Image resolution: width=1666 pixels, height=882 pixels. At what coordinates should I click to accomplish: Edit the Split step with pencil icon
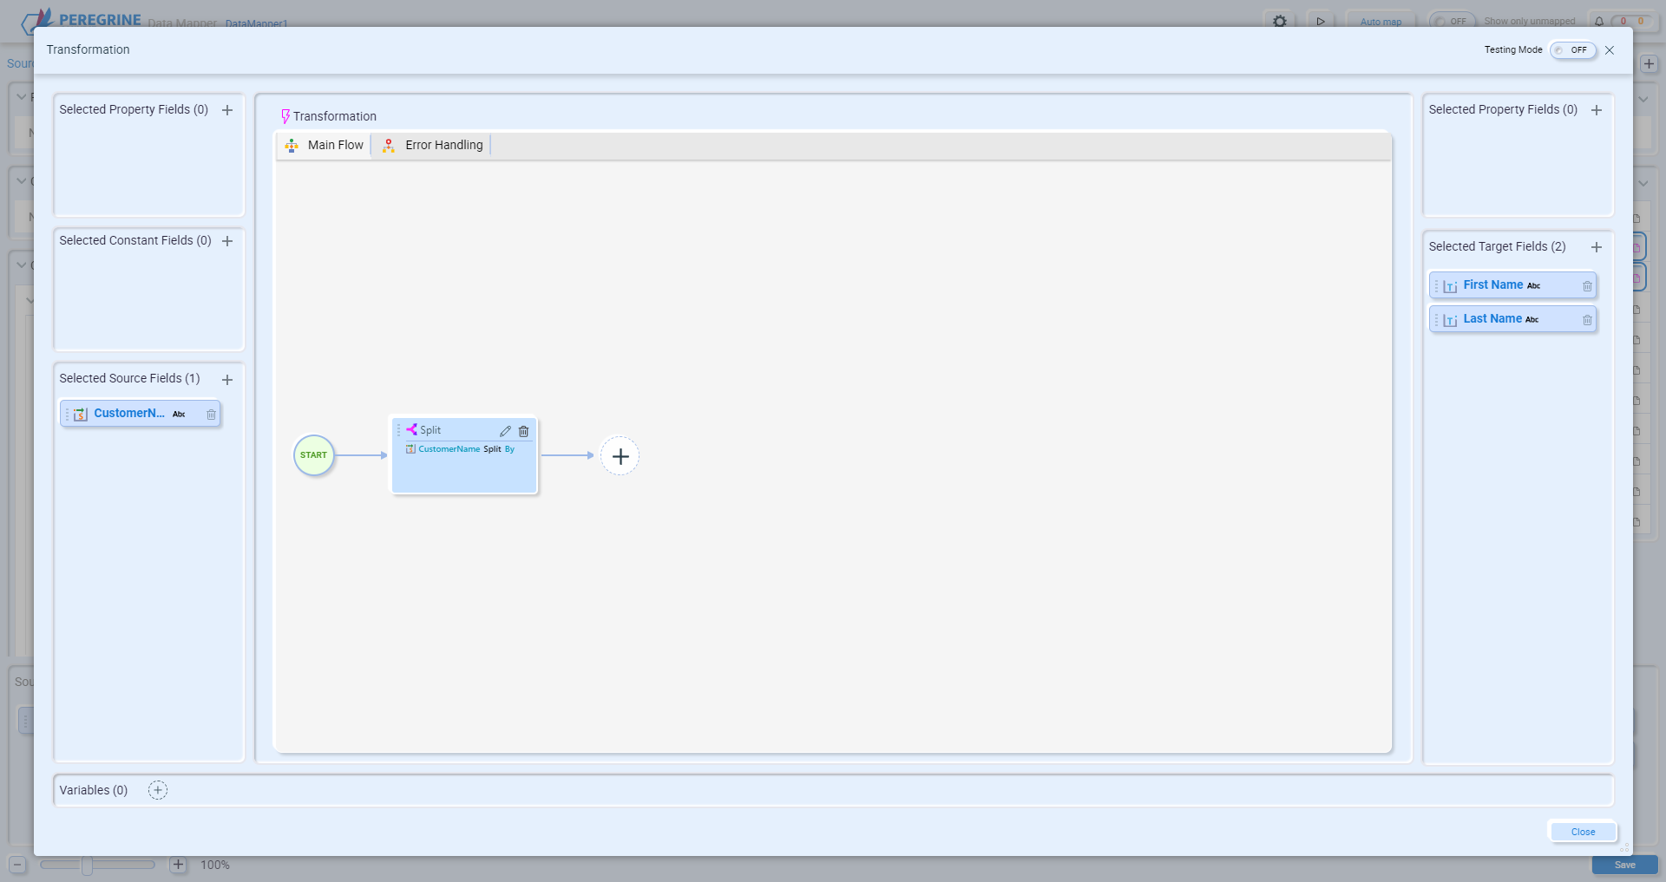[505, 431]
